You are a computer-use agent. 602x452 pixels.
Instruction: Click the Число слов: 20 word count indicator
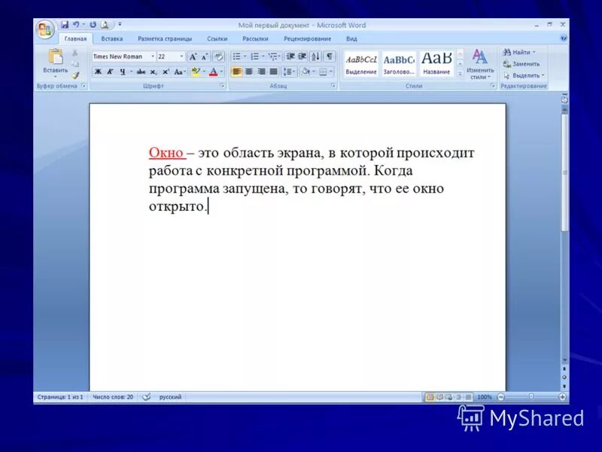coord(113,397)
